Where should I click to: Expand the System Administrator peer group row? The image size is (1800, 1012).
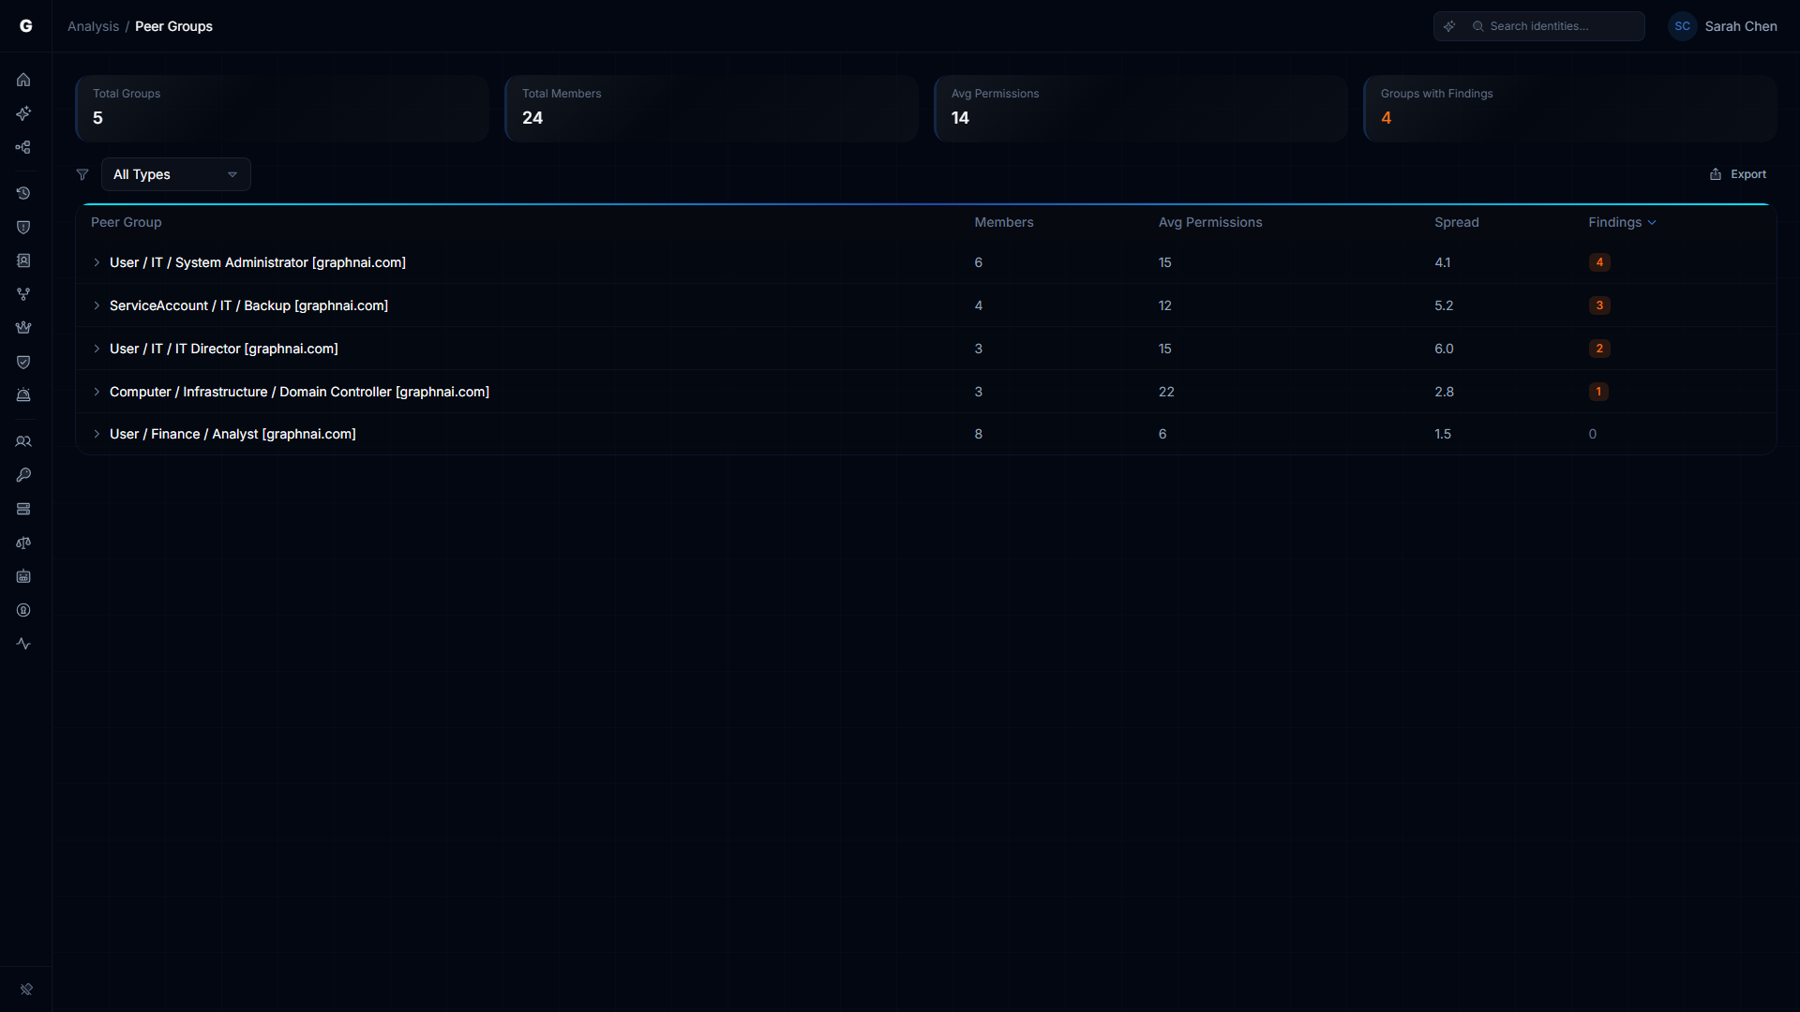click(x=97, y=262)
